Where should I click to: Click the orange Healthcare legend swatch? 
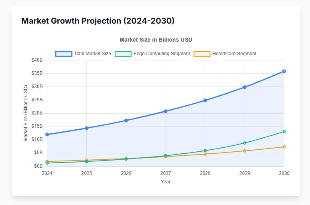(202, 54)
